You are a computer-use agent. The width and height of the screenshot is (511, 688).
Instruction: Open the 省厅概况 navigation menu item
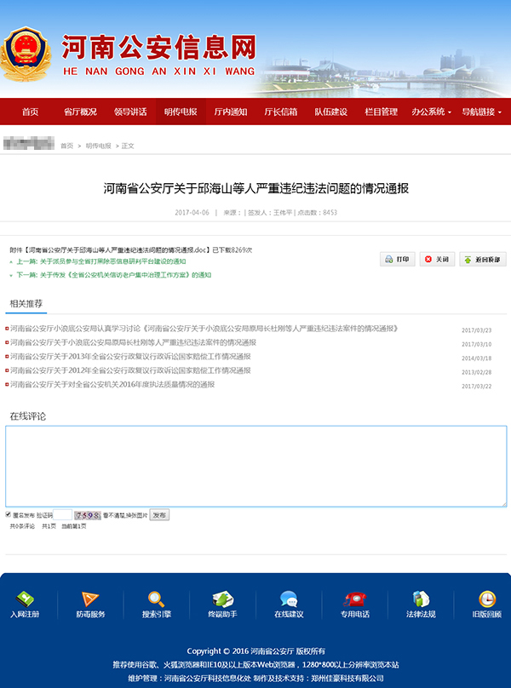coord(80,112)
